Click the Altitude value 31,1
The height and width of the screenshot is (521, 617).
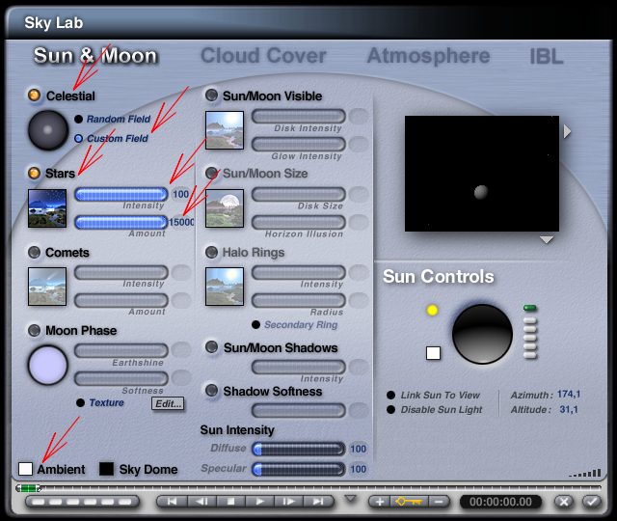pyautogui.click(x=569, y=409)
